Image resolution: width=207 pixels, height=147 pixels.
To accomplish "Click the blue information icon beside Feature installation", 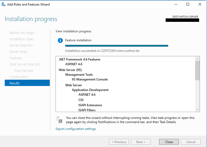I will tap(60, 40).
